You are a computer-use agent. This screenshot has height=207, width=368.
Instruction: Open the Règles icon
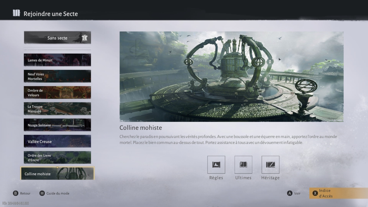[216, 165]
